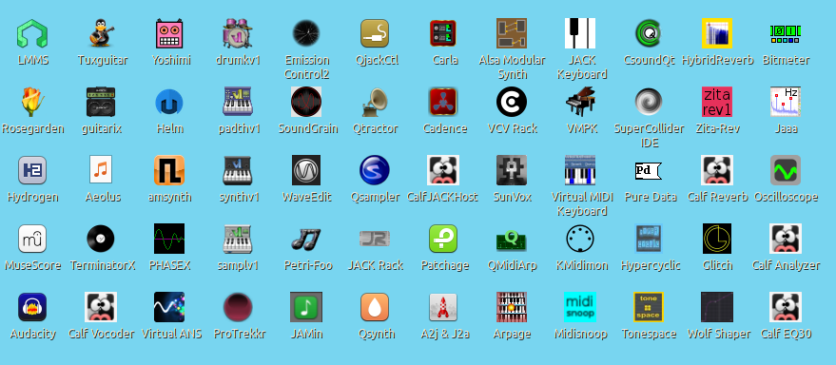Launch ProTrekkr icon
Screen dimensions: 836x365
point(237,307)
